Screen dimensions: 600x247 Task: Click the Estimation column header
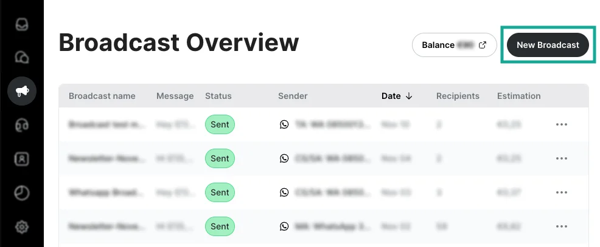(518, 96)
